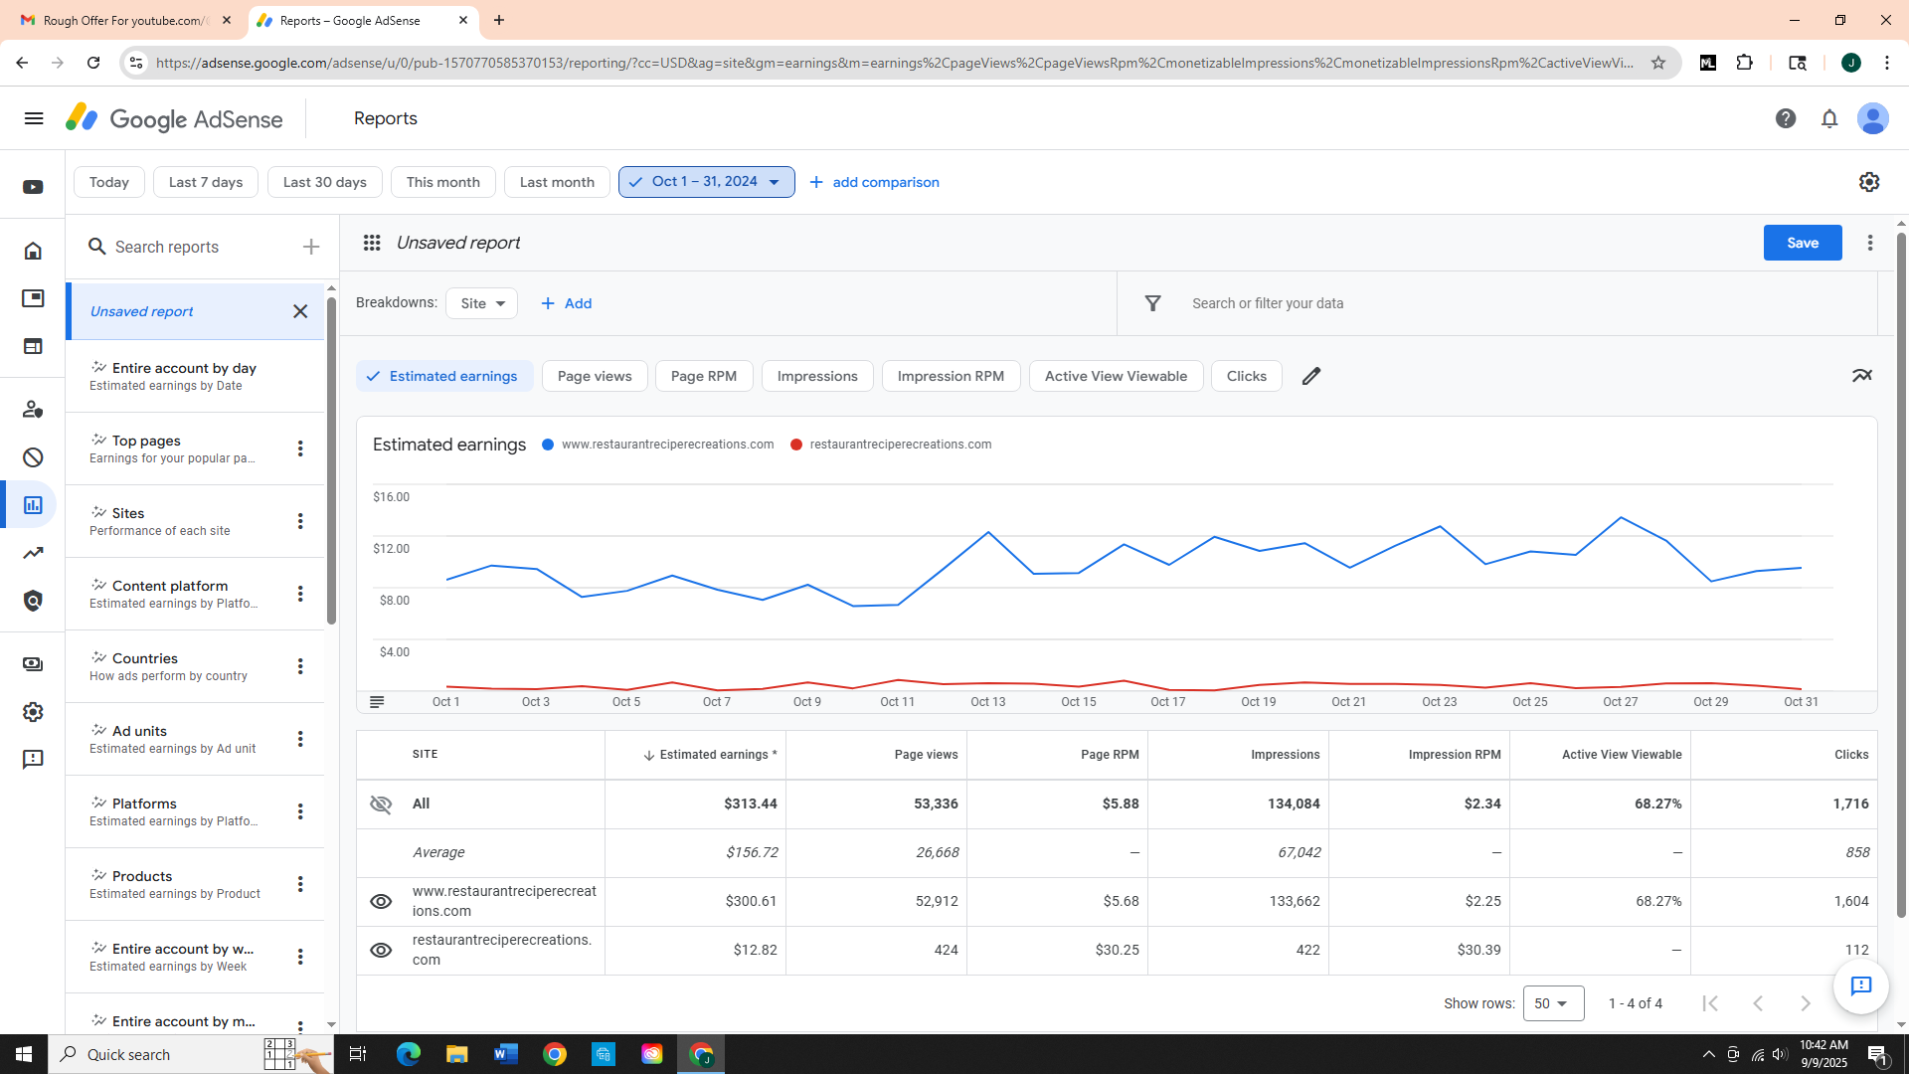Close the Unsaved report entry

point(300,311)
